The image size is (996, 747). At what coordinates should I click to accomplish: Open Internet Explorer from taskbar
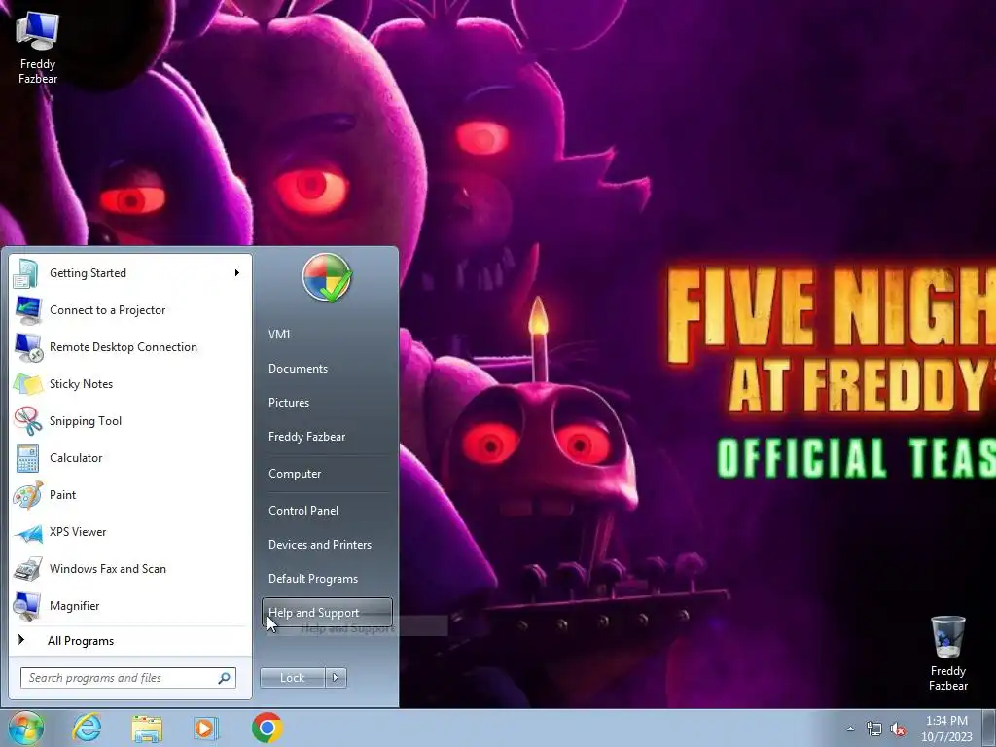(x=87, y=728)
